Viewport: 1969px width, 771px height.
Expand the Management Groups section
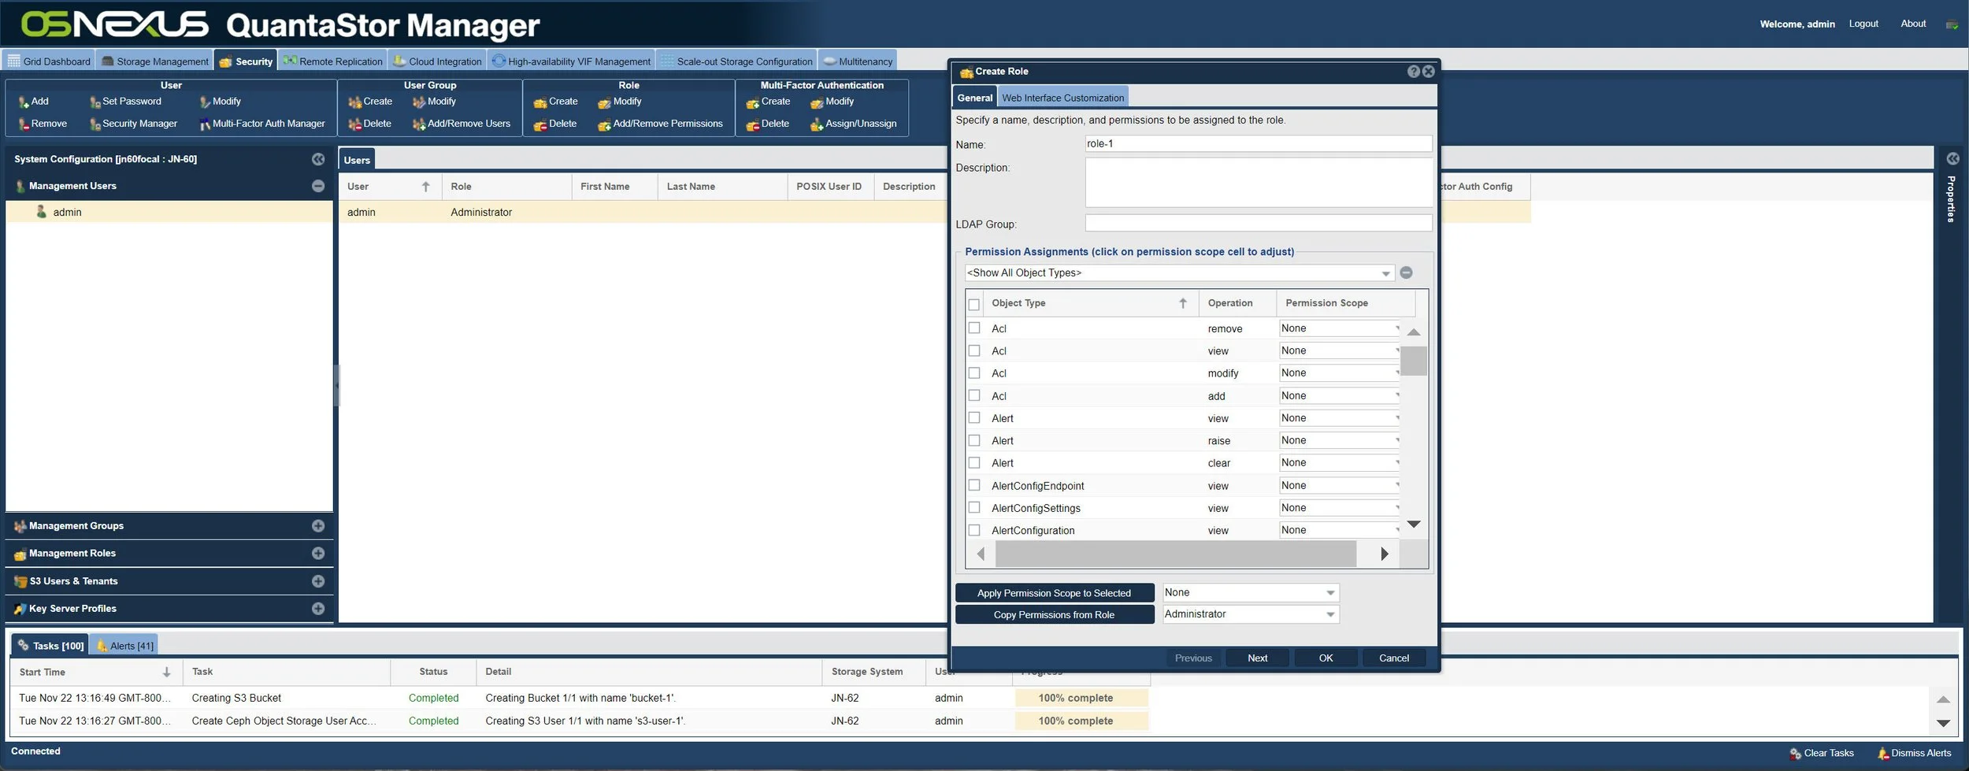318,526
